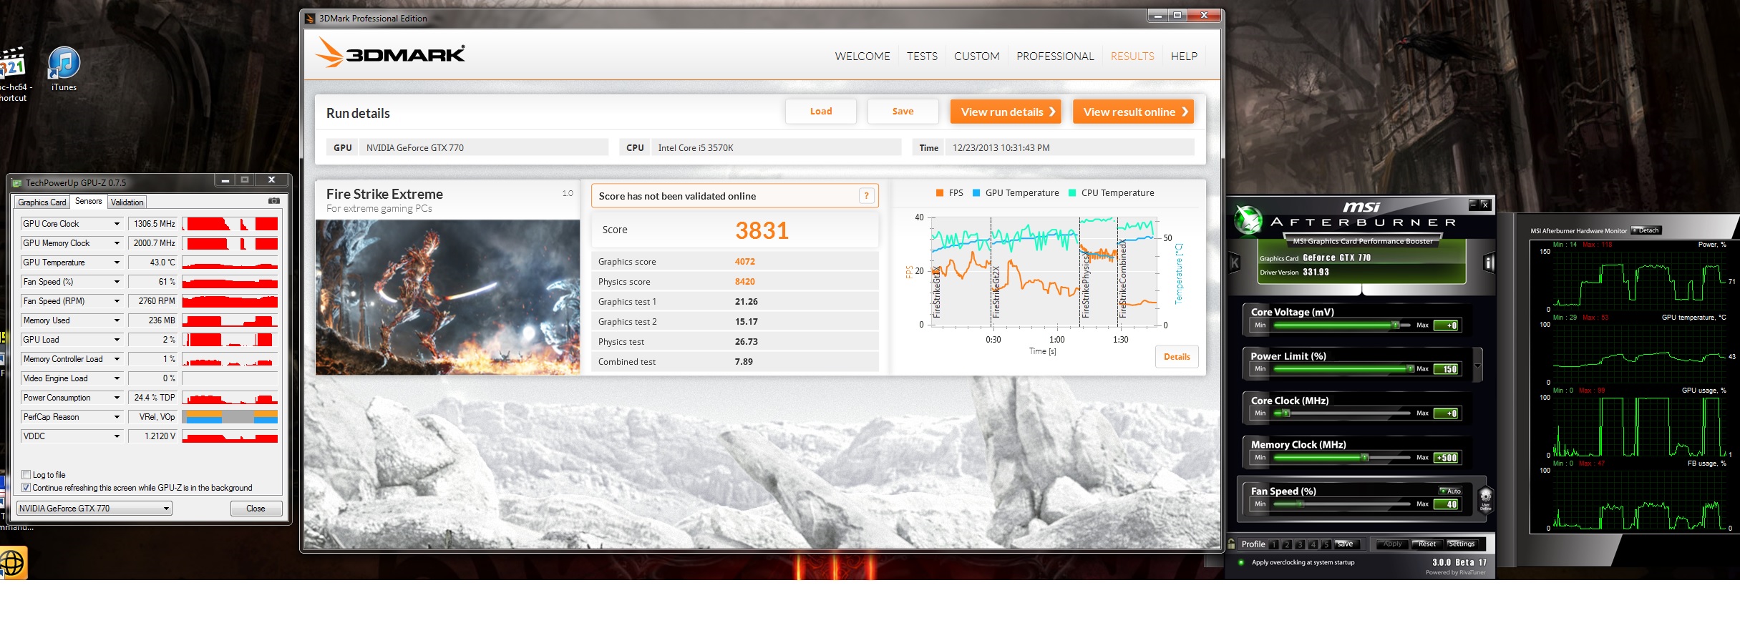Image resolution: width=1740 pixels, height=618 pixels.
Task: Open the Fan Speed (RPM) sensor dropdown
Action: click(x=117, y=301)
